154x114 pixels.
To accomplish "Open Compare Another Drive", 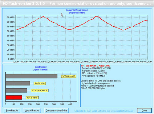I will pos(56,111).
